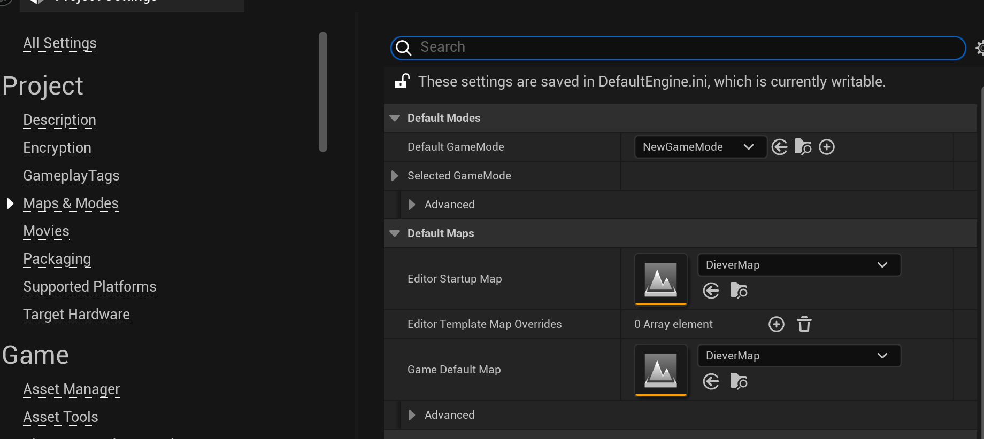
Task: Browse to Editor Startup Map asset
Action: pyautogui.click(x=739, y=291)
